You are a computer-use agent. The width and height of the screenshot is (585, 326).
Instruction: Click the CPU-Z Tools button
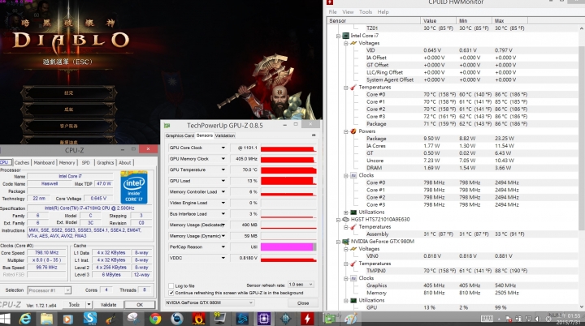(74, 305)
